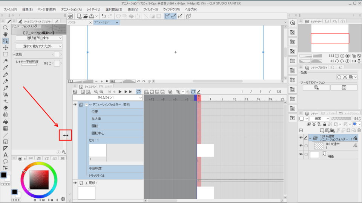Collapse the アニメーションフォルダー track chevron

(x=90, y=105)
